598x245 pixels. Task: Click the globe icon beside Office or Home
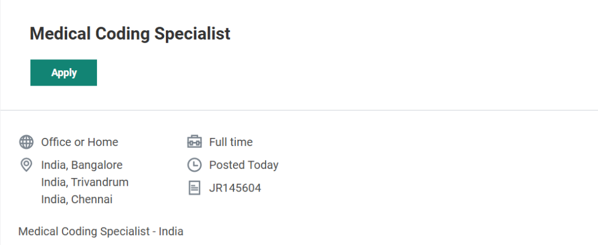click(26, 142)
